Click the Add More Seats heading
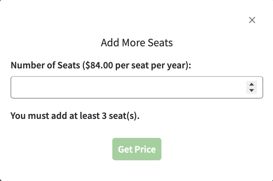Viewport: 273px width, 181px height. click(137, 43)
